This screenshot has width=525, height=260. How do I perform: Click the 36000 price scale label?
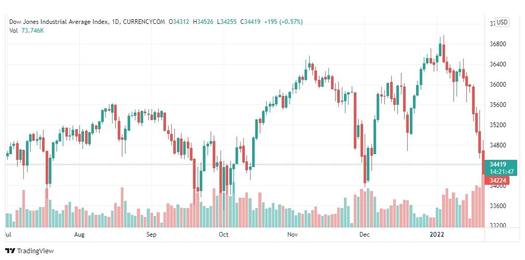[x=498, y=85]
